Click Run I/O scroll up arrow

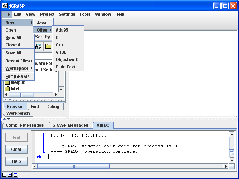pyautogui.click(x=232, y=134)
